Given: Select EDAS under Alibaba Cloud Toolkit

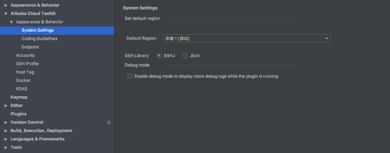Looking at the screenshot, I should coord(22,89).
